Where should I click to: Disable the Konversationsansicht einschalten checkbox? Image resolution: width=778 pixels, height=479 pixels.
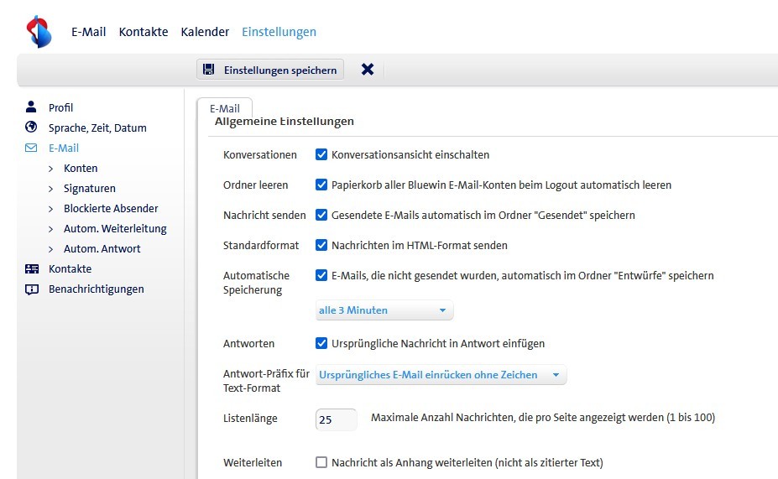[321, 154]
